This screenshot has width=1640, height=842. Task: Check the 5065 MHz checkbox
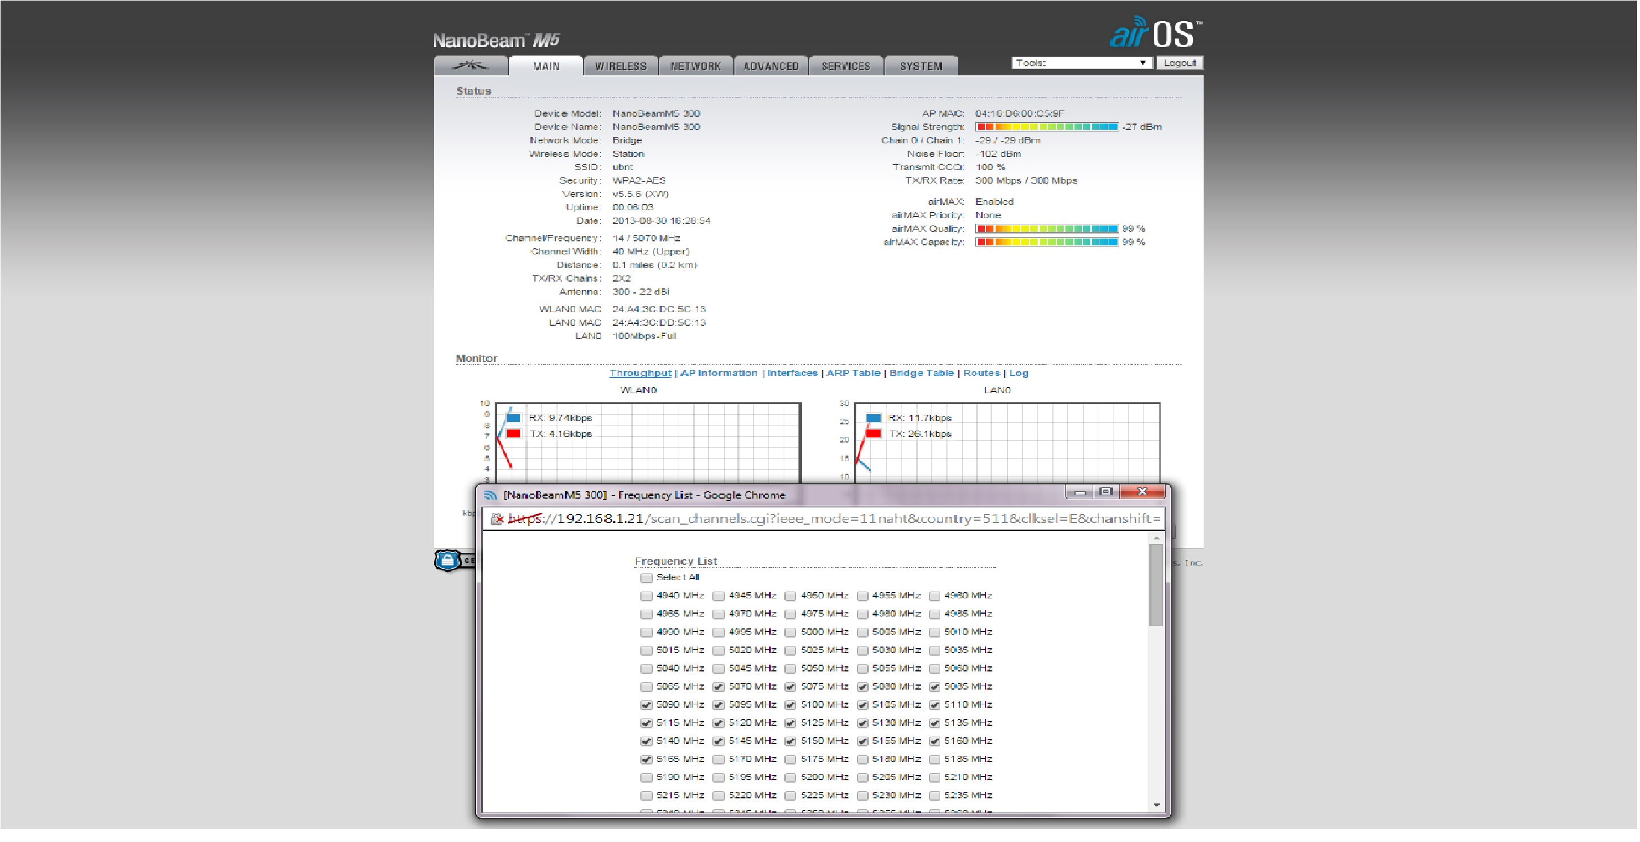coord(646,687)
